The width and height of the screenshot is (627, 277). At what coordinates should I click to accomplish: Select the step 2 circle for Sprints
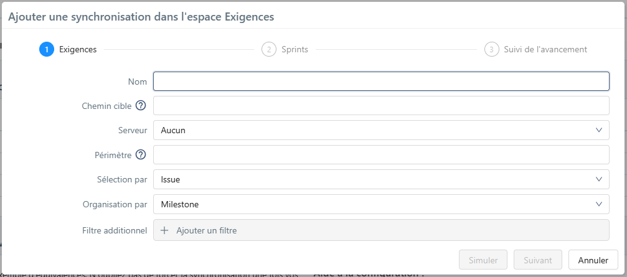click(x=269, y=49)
